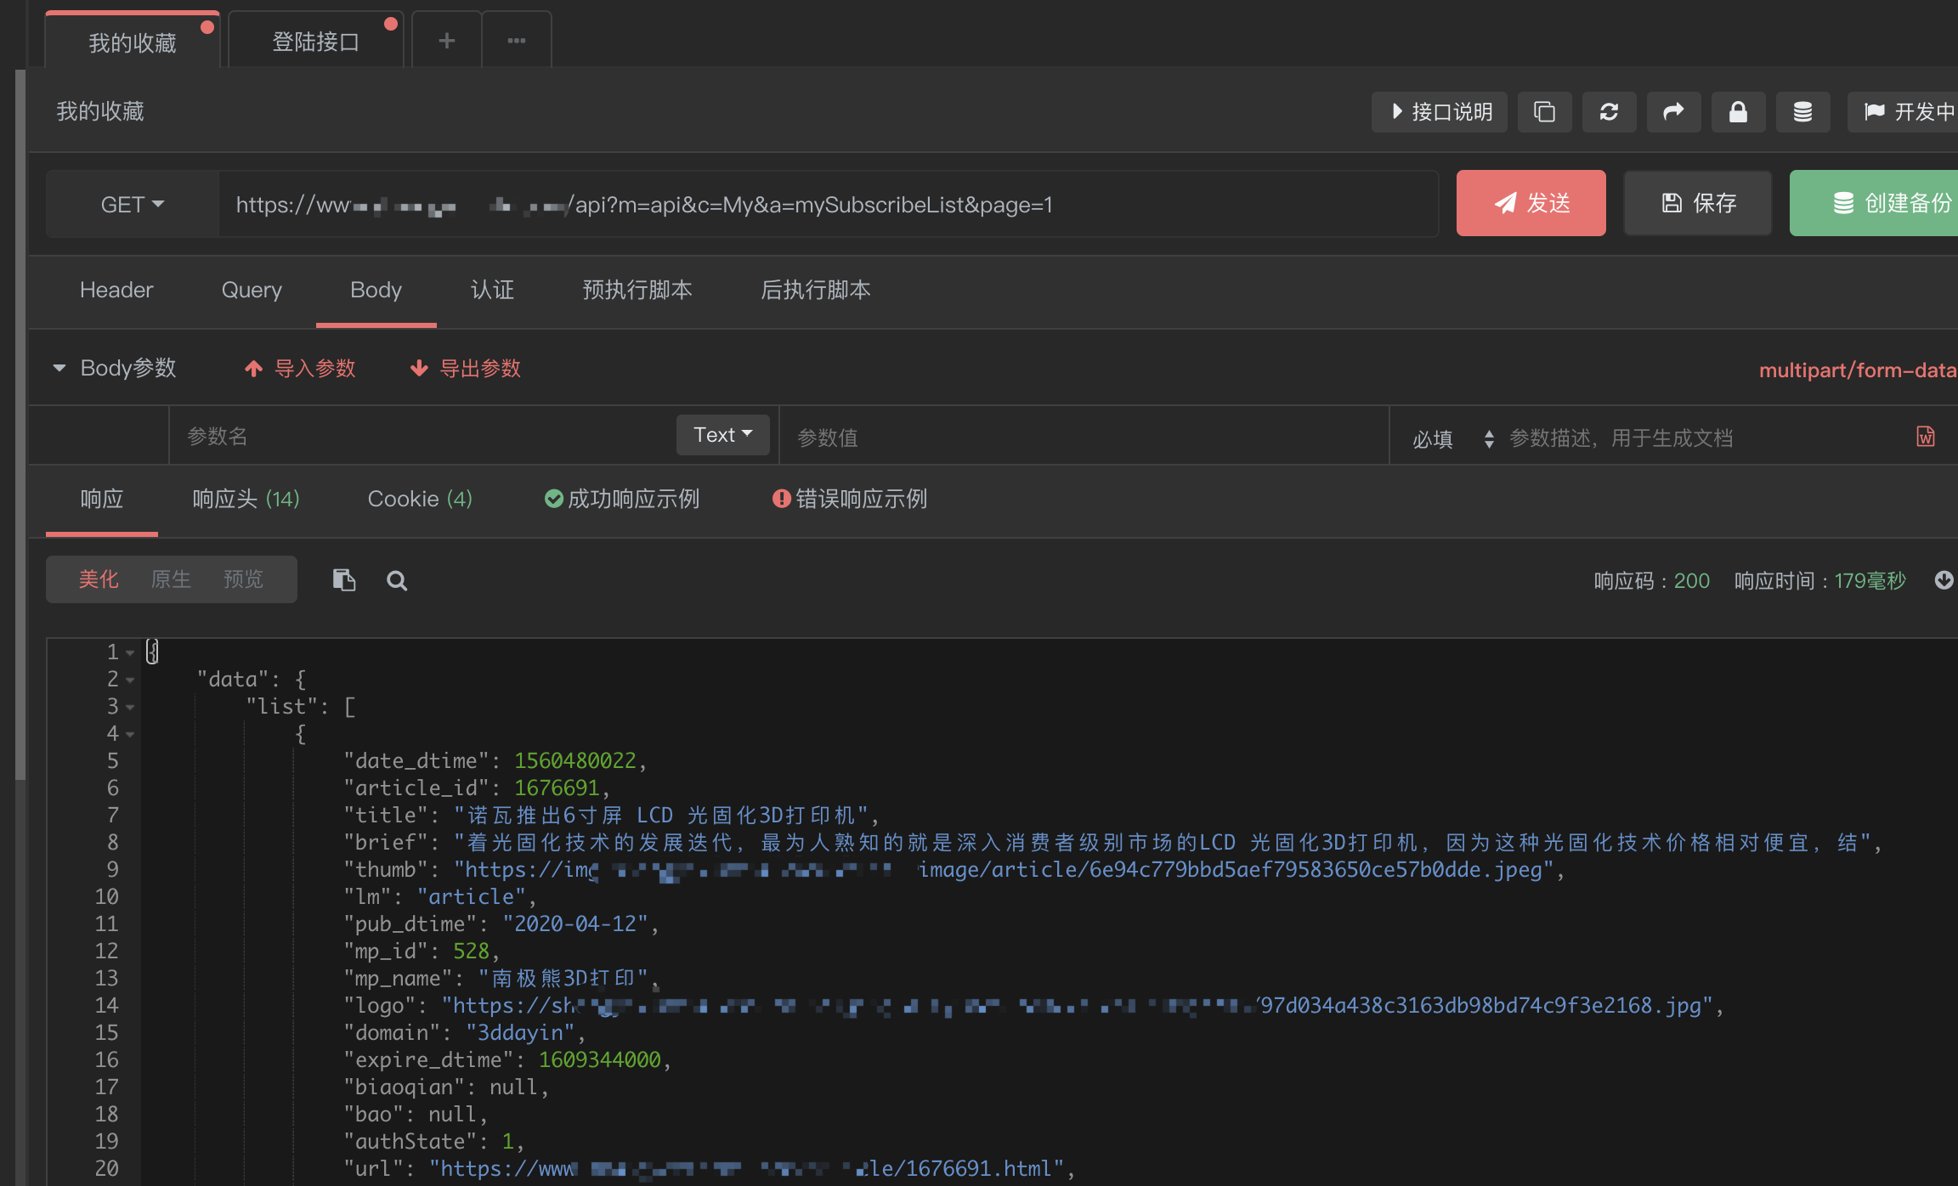The height and width of the screenshot is (1186, 1958).
Task: Switch response view to 预览 mode
Action: coord(243,579)
